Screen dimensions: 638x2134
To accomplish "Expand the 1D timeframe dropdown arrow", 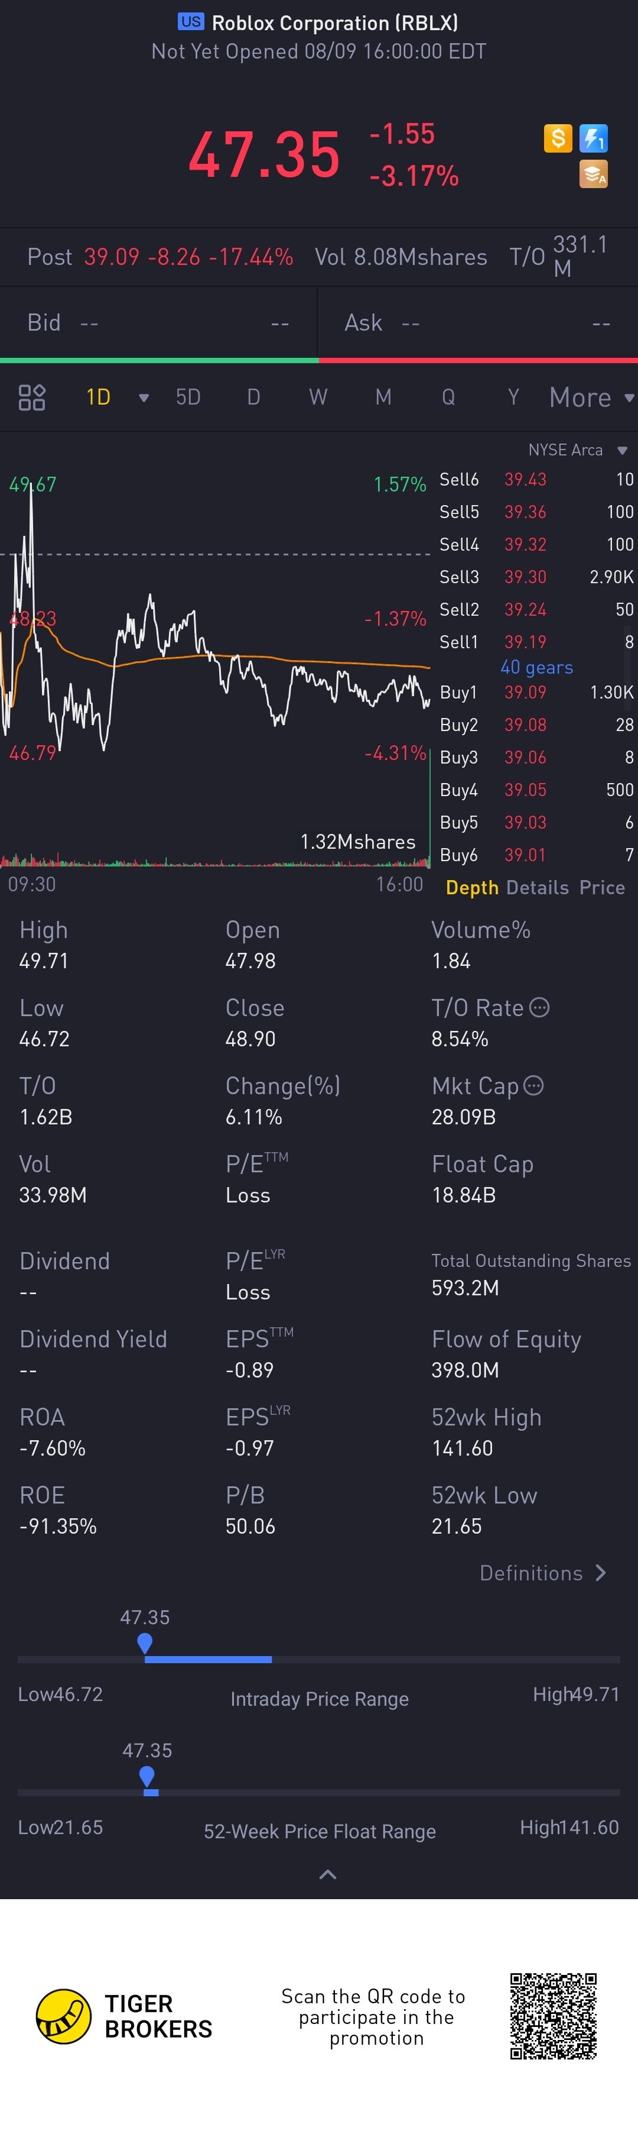I will [144, 399].
